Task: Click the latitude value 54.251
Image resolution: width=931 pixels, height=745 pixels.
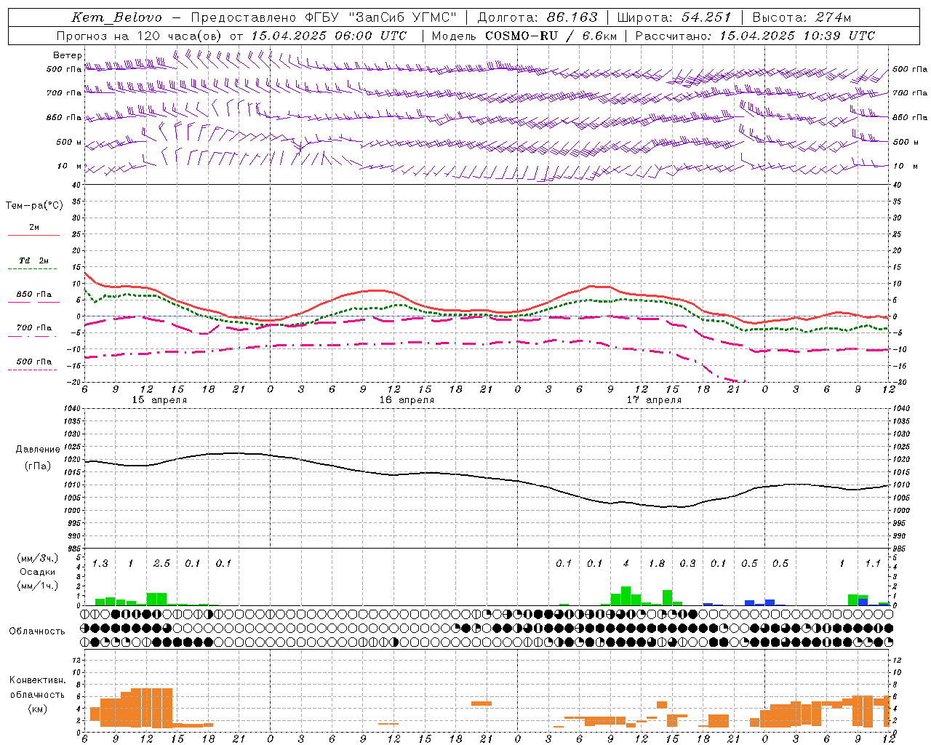Action: click(x=706, y=17)
